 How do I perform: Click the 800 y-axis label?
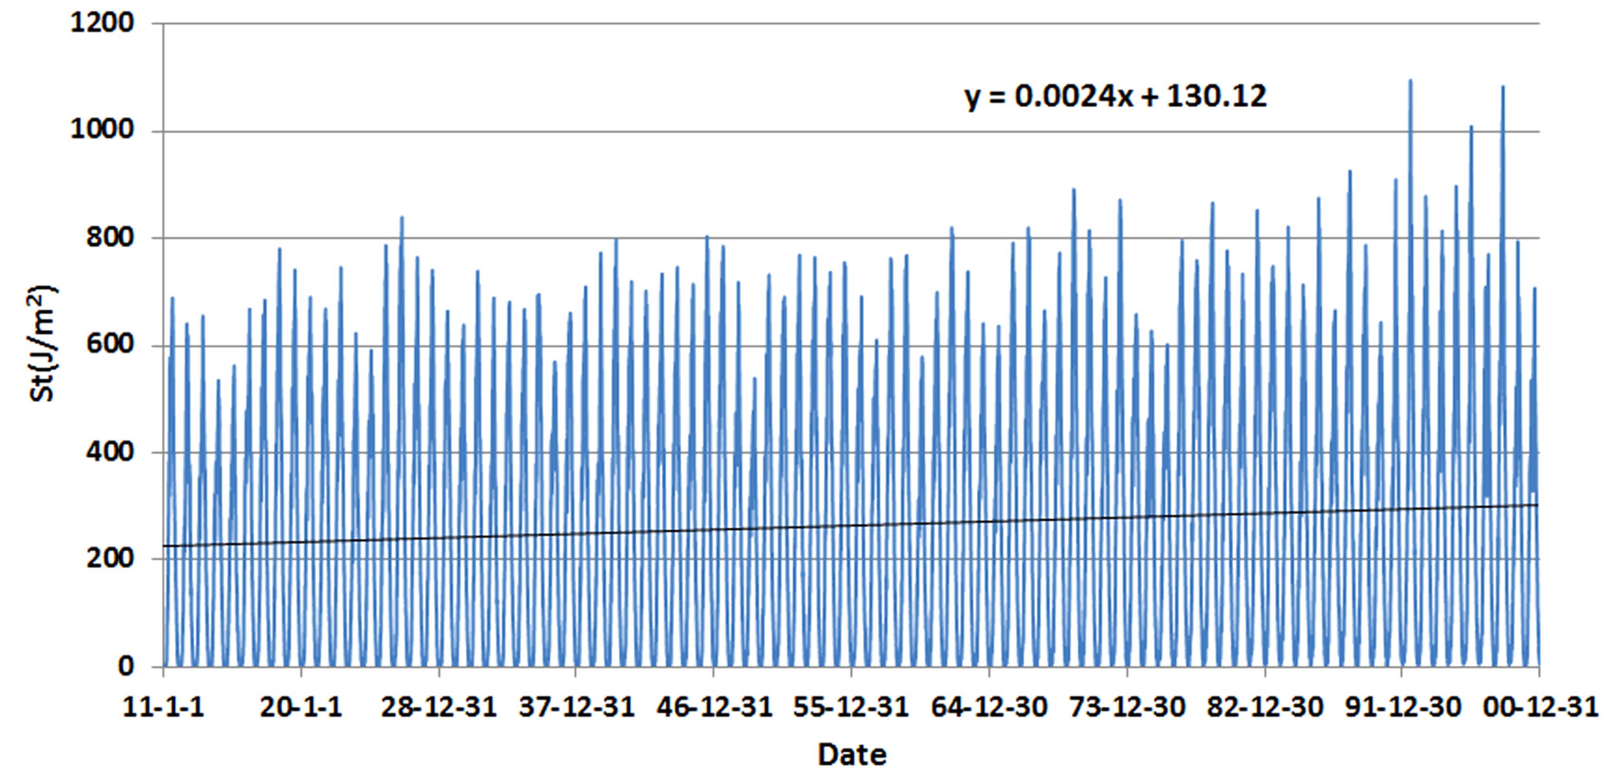tap(110, 237)
